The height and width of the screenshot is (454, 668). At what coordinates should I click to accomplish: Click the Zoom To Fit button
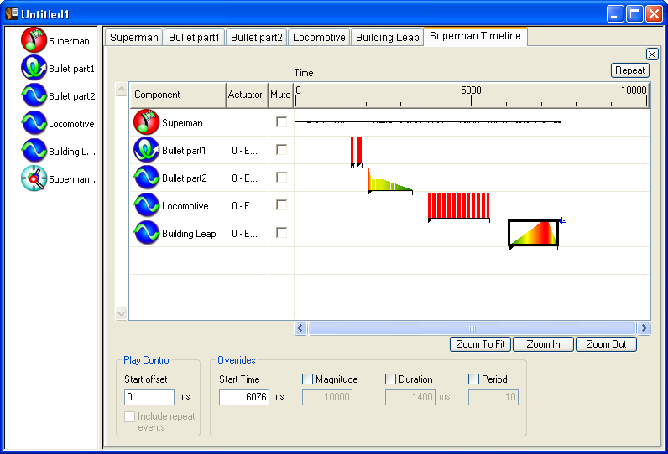click(x=480, y=344)
